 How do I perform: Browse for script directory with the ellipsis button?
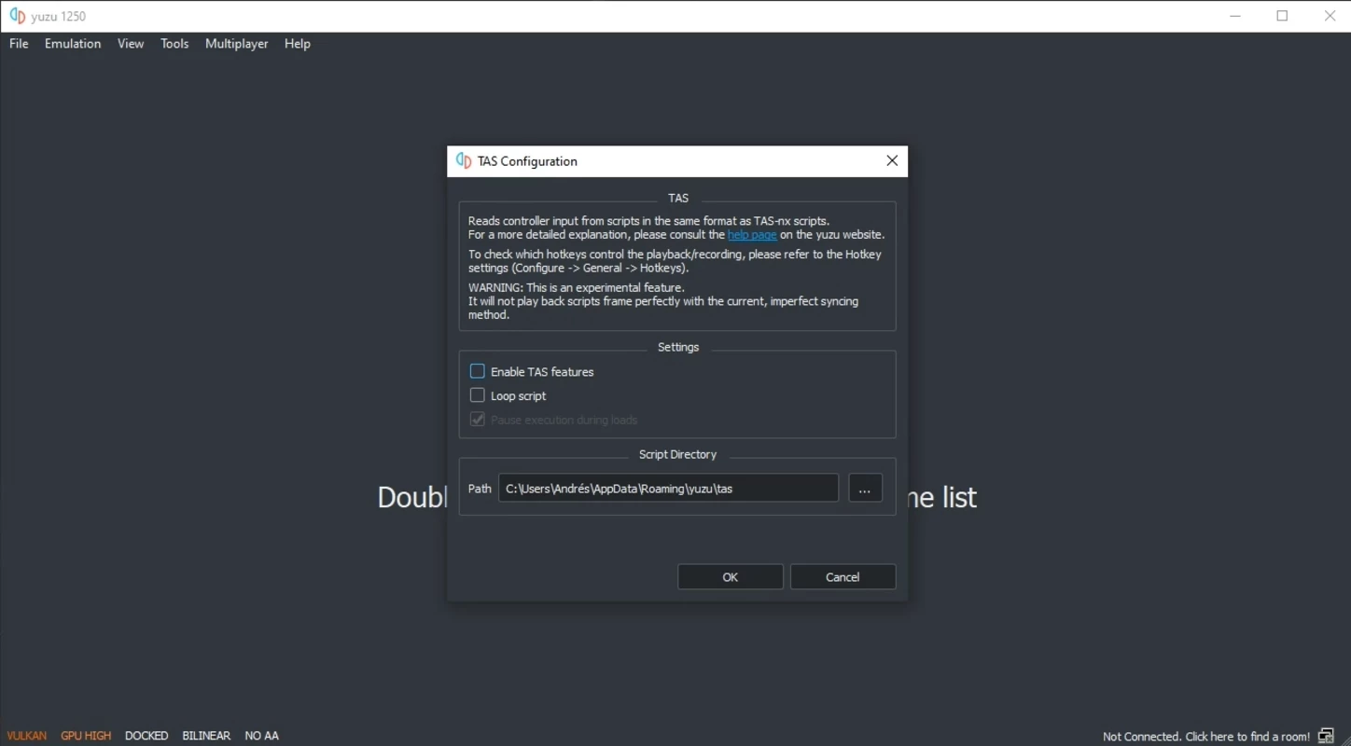(865, 489)
